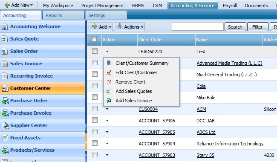The width and height of the screenshot is (277, 162).
Task: Open the Advanced Media Trading (L.L.C) link
Action: click(229, 63)
